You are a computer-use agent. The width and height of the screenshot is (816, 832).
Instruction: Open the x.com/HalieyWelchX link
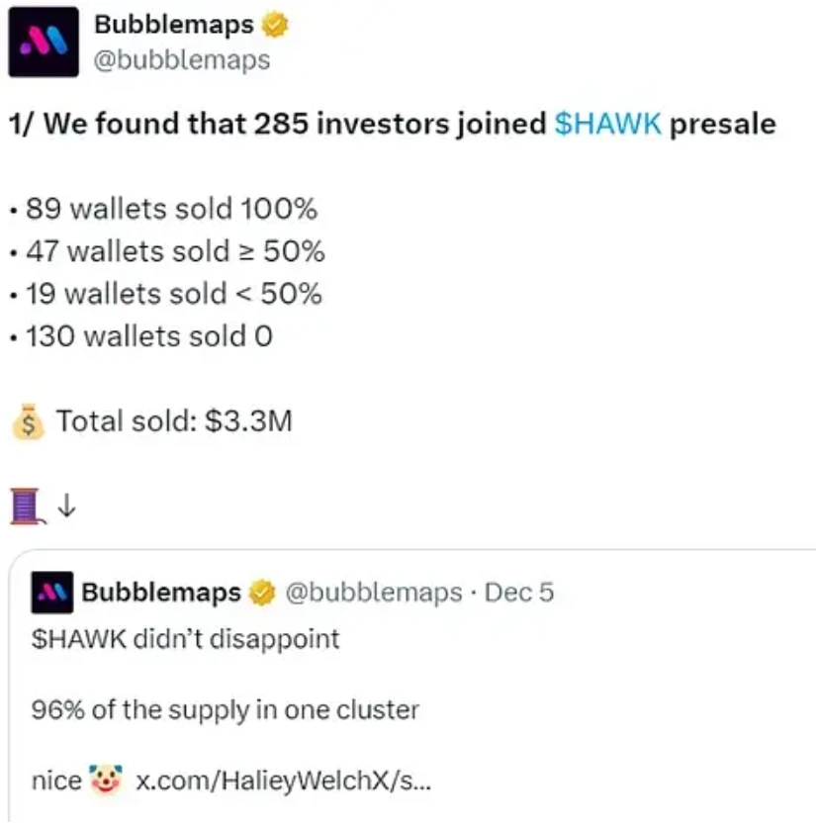pos(283,781)
